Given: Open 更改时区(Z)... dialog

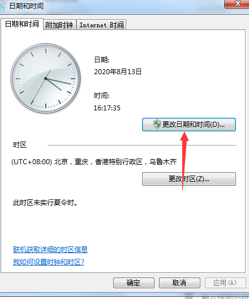Looking at the screenshot, I should click(189, 179).
